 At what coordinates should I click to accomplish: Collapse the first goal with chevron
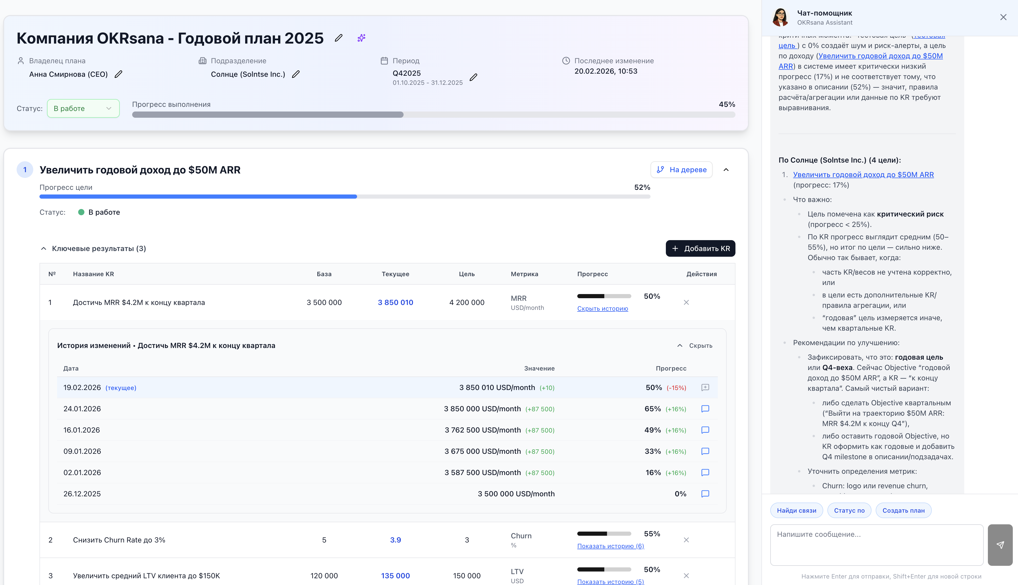click(x=726, y=170)
